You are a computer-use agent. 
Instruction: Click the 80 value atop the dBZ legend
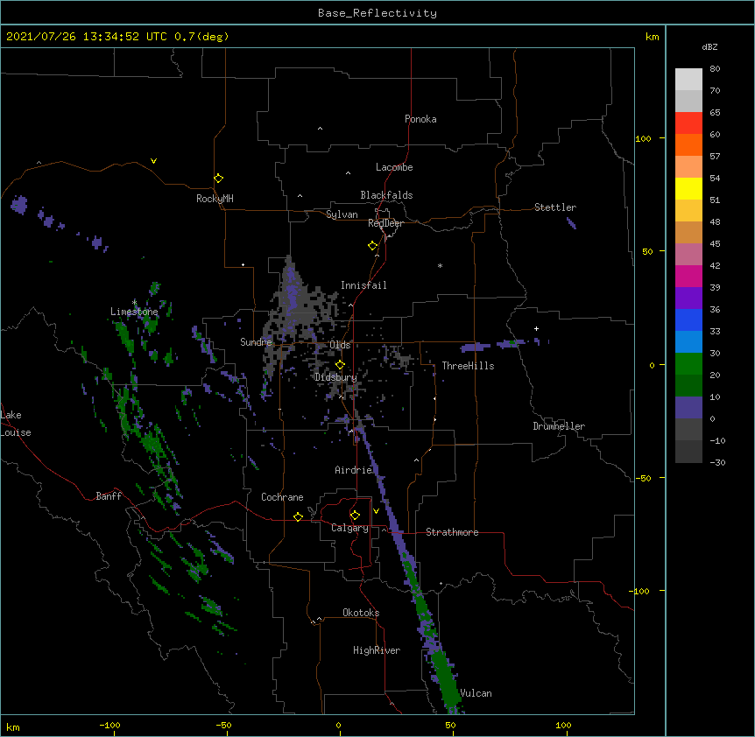pyautogui.click(x=715, y=69)
